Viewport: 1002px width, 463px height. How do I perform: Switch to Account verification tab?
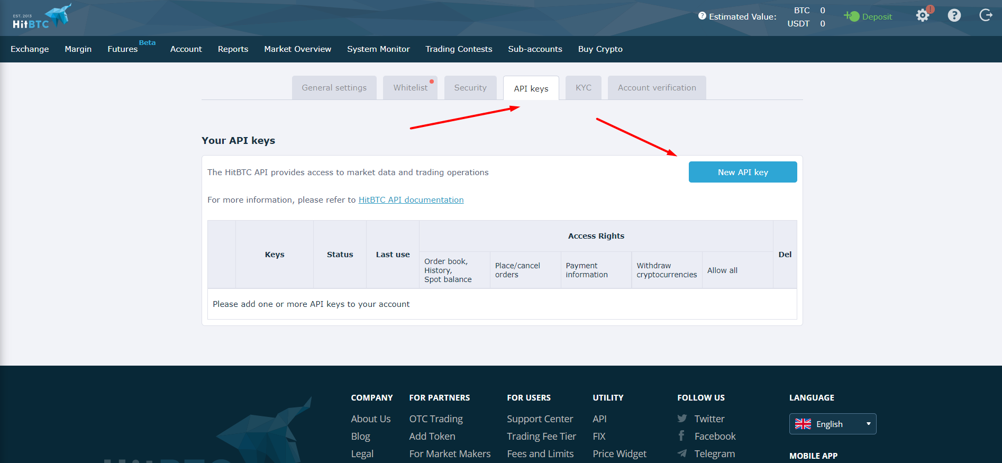657,88
